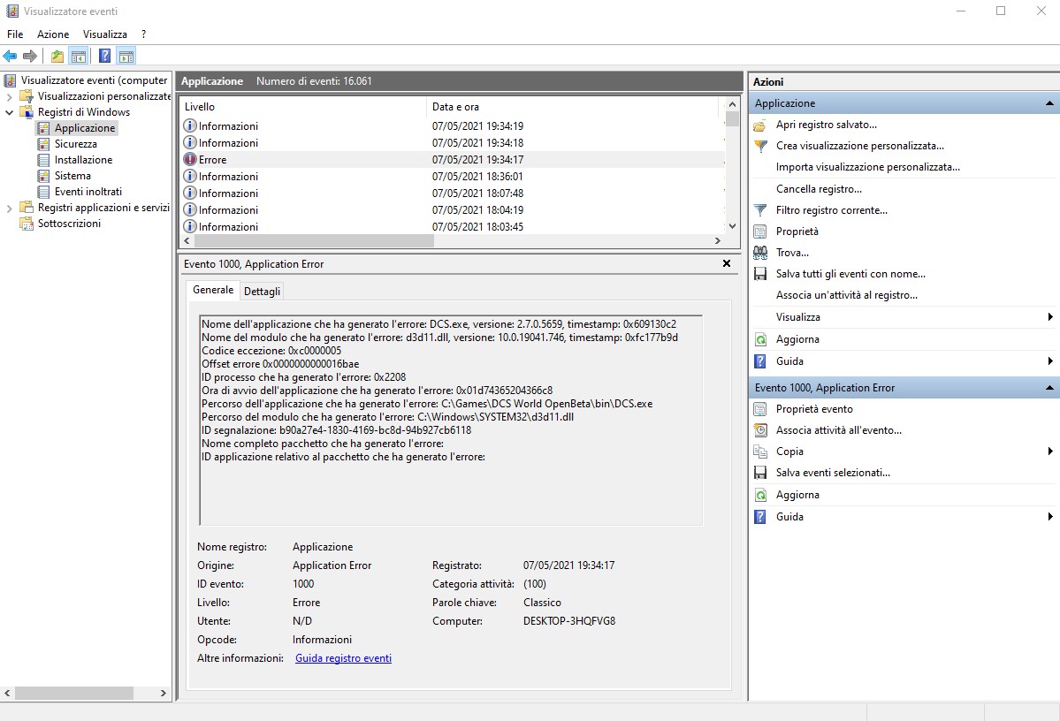Select the Sicurezza log in tree

tap(76, 144)
